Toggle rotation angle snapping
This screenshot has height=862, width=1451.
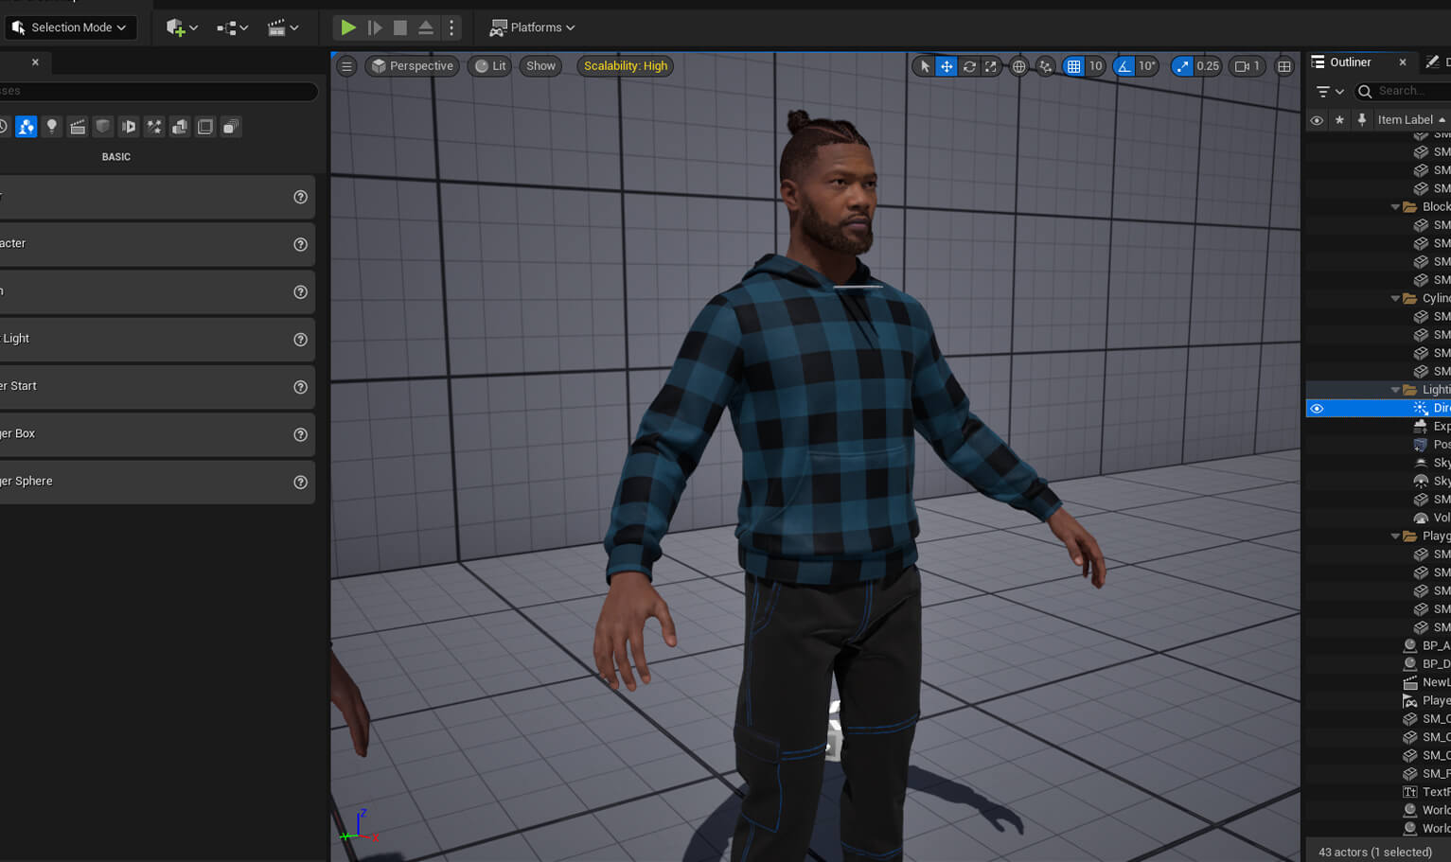click(x=1124, y=66)
